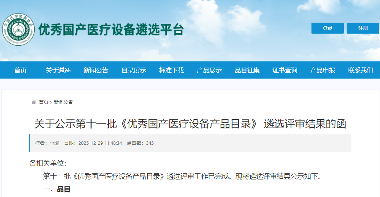
Task: Open the 关于遴选 menu item
Action: click(x=58, y=70)
